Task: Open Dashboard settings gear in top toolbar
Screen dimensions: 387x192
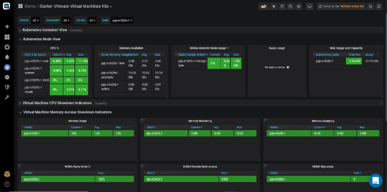Action: (x=298, y=6)
